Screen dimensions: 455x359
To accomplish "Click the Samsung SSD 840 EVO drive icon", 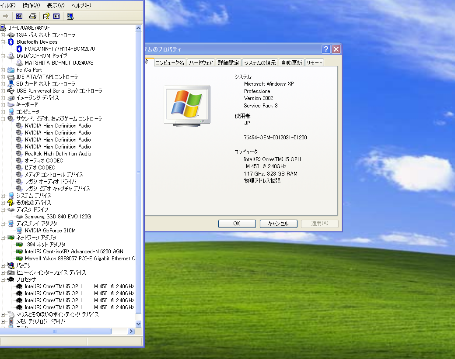I will [x=19, y=217].
